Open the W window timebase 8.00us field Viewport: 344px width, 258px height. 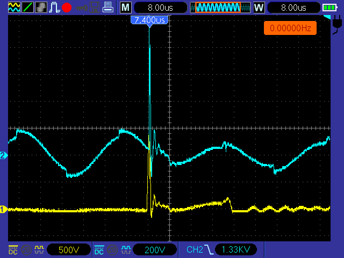[x=293, y=8]
